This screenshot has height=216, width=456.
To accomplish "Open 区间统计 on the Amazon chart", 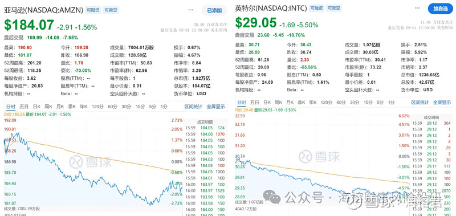I will 193,107.
